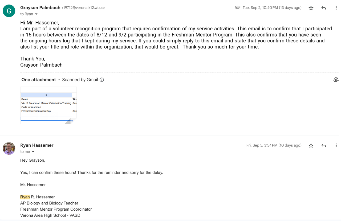Click sender name Ryan Hassemer
The height and width of the screenshot is (221, 341).
coord(37,145)
